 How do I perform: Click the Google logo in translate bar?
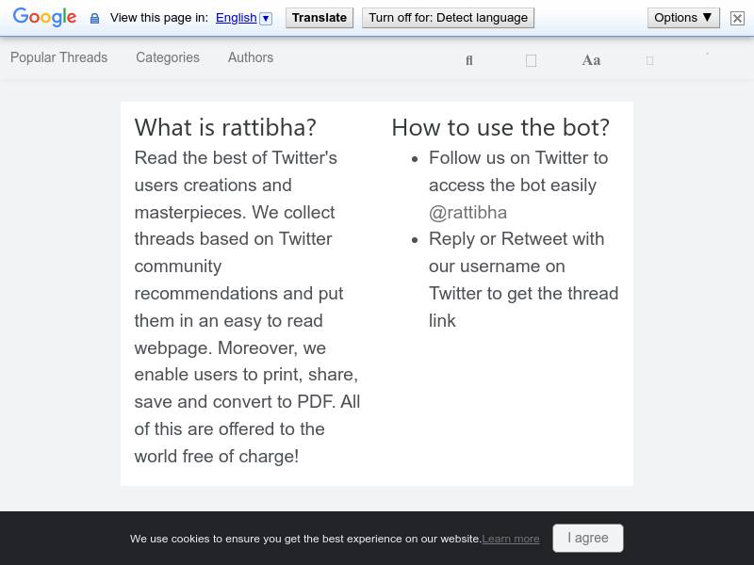click(x=44, y=17)
